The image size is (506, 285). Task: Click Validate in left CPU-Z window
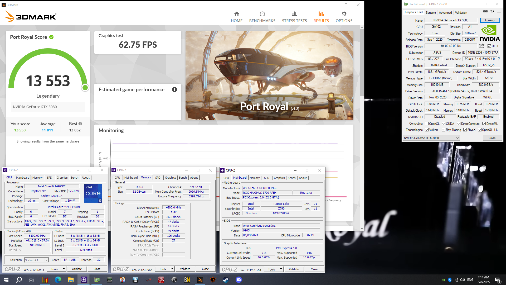(77, 269)
